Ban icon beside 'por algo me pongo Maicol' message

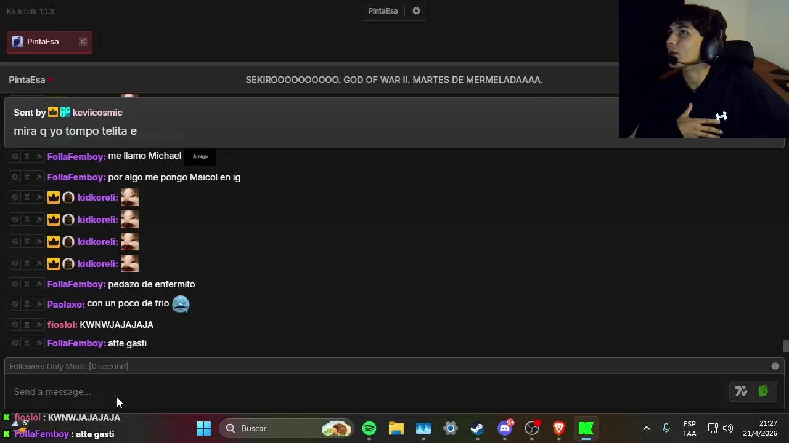15,177
